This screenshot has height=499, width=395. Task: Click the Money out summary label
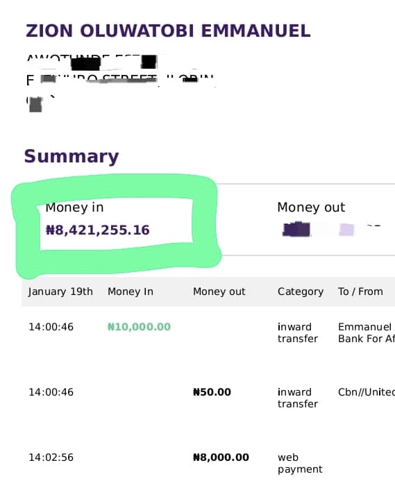click(311, 208)
